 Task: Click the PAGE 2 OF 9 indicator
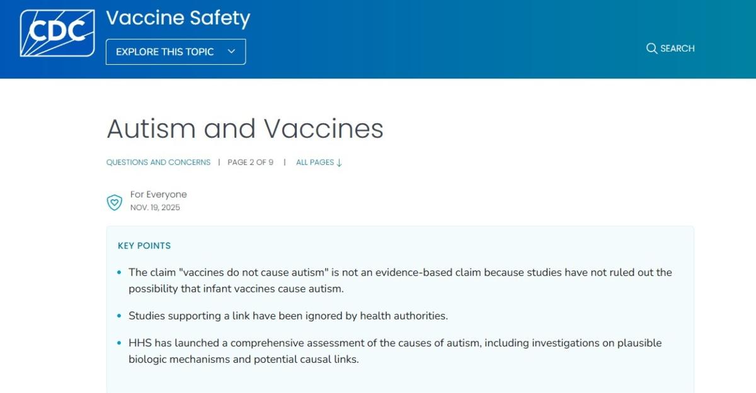point(250,162)
